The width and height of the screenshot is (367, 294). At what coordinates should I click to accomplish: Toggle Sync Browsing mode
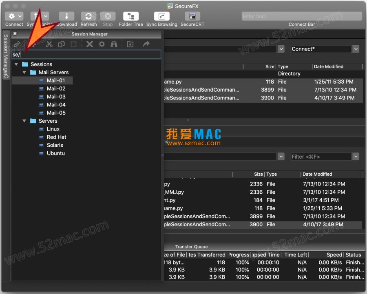point(162,16)
